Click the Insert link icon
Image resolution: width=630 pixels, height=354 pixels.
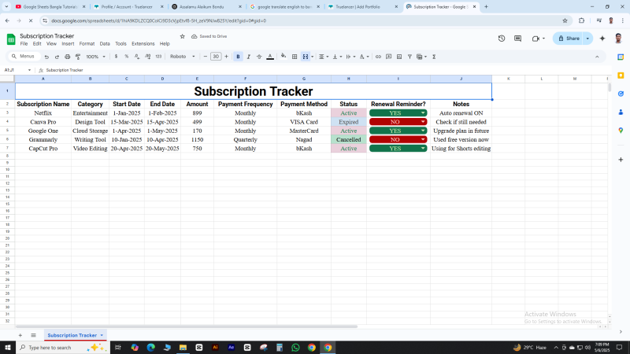tap(378, 57)
